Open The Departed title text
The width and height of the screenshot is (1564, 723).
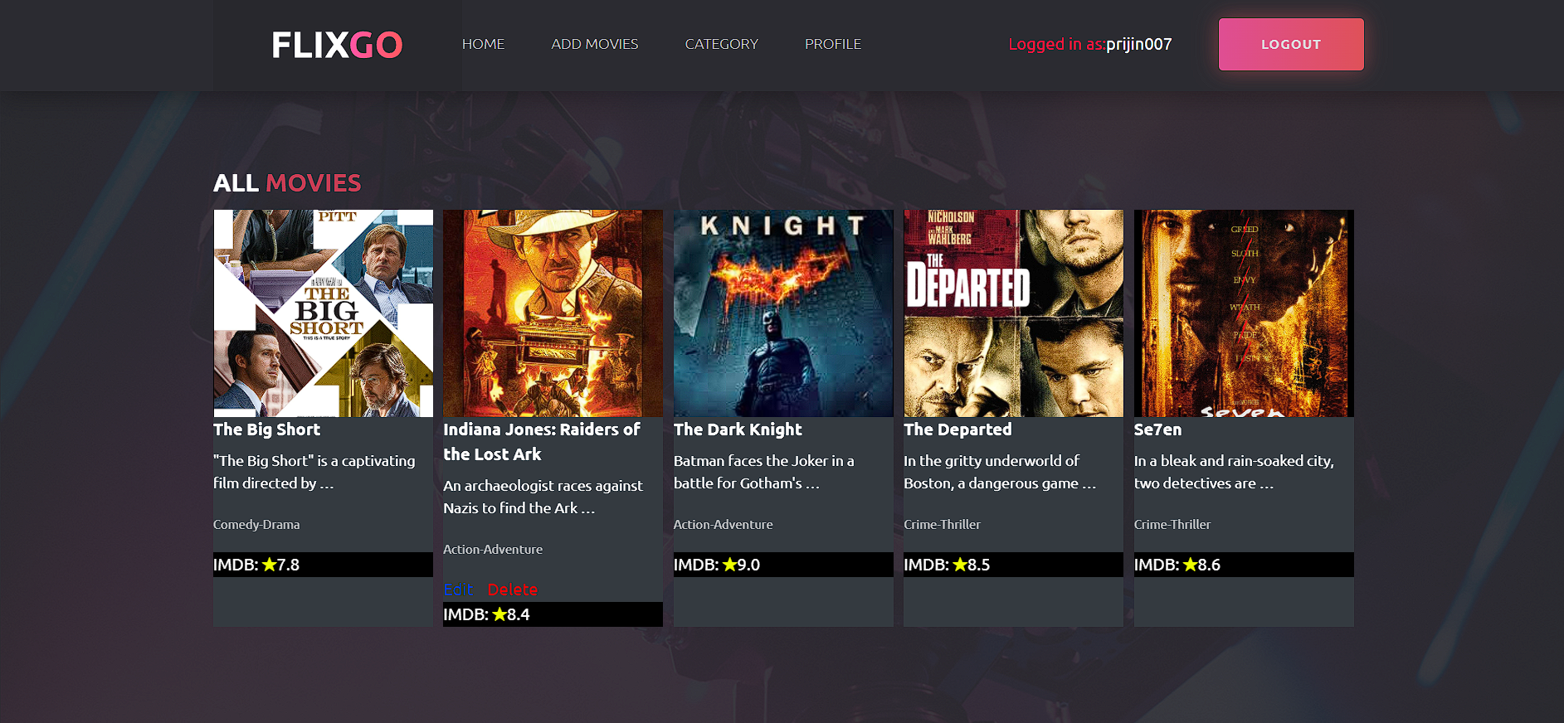(957, 429)
